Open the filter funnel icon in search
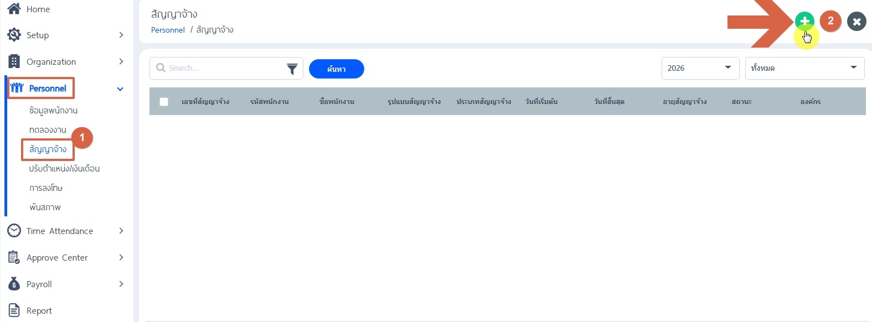The image size is (872, 322). point(292,69)
